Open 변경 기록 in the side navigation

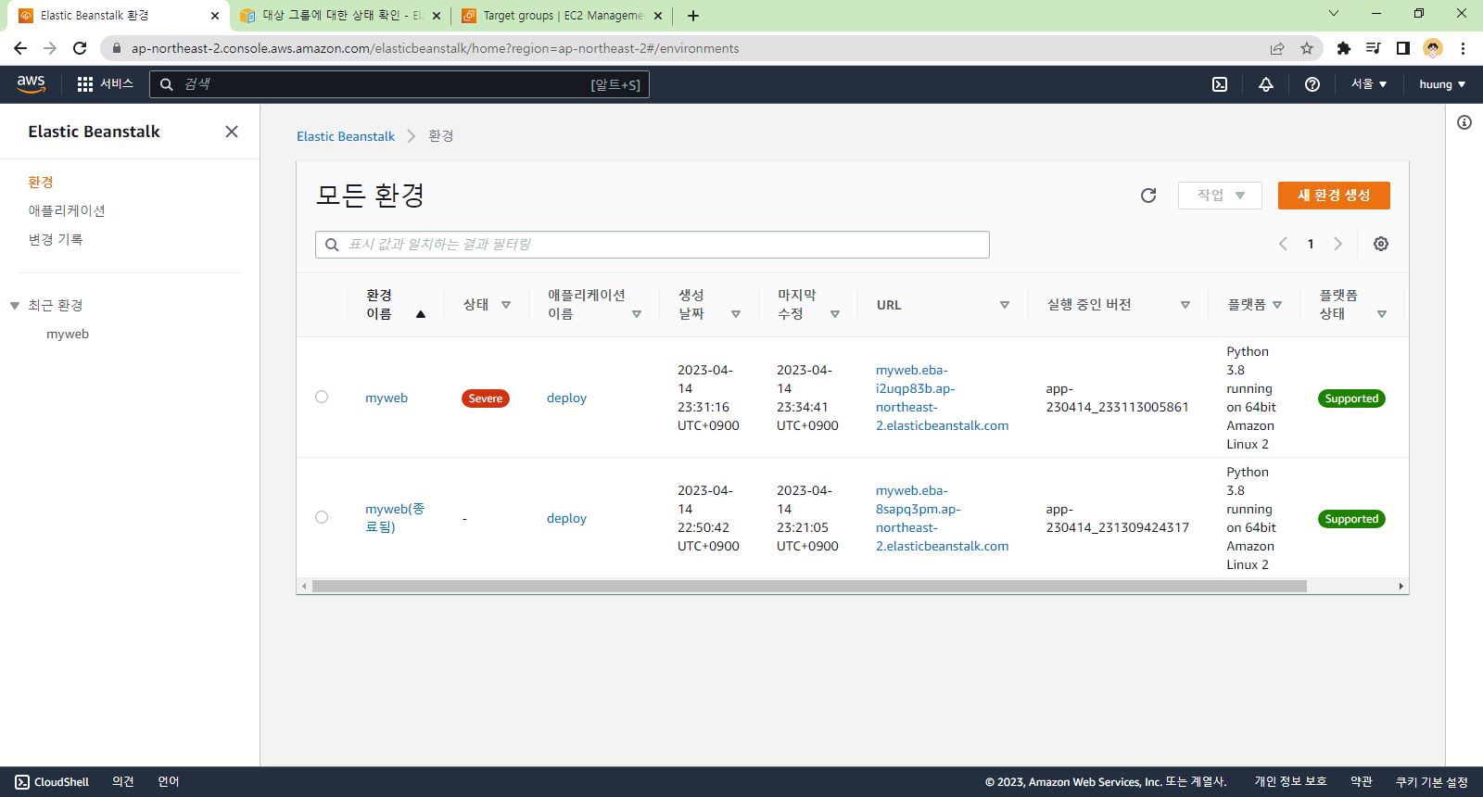(x=56, y=240)
